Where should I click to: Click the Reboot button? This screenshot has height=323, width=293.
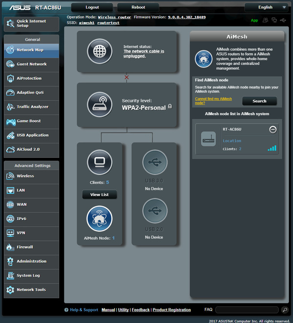[138, 7]
